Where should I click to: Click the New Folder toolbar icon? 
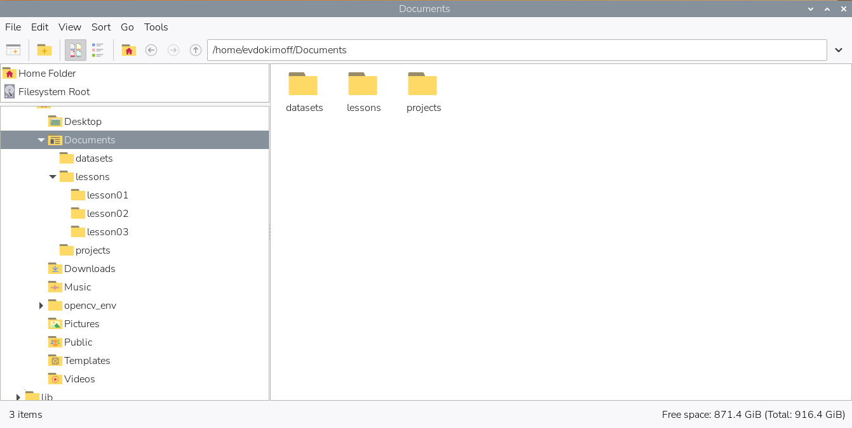click(44, 50)
